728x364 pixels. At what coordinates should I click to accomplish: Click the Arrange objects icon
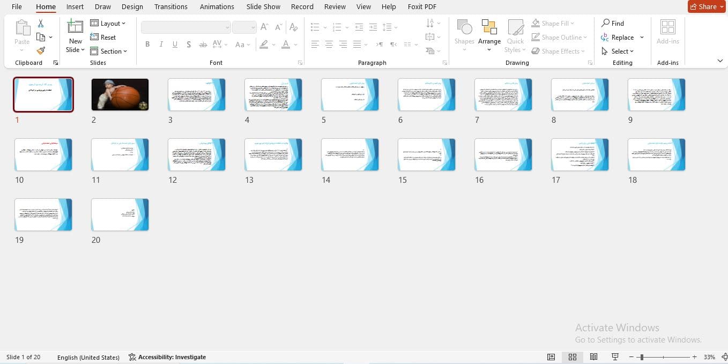click(x=489, y=27)
